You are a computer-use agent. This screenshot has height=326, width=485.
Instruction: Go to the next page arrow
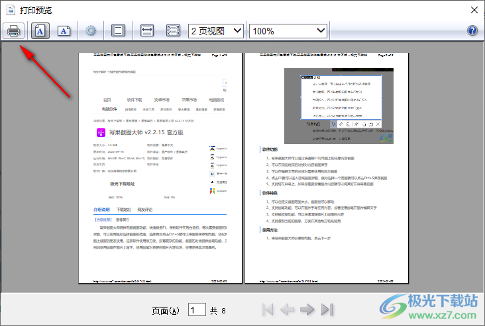pyautogui.click(x=307, y=309)
